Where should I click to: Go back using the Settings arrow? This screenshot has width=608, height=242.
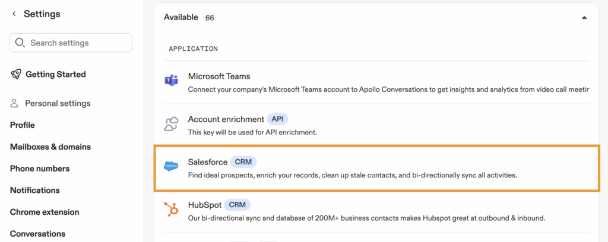click(x=14, y=14)
